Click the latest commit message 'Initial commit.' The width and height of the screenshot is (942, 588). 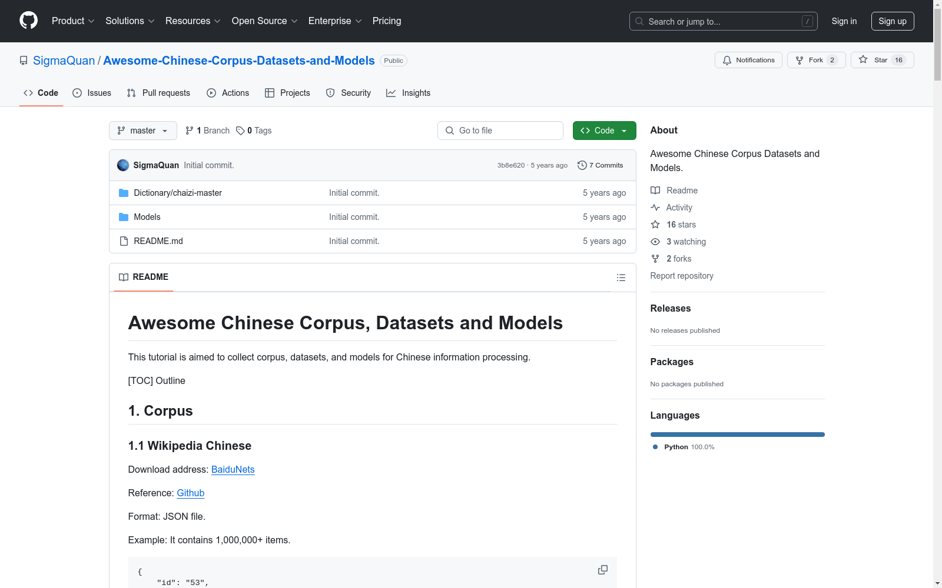click(x=209, y=165)
